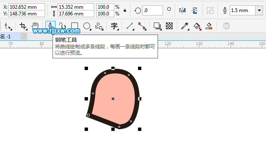This screenshot has width=266, height=163.
Task: Select the Color Eyedropper tool
Action: click(x=185, y=26)
